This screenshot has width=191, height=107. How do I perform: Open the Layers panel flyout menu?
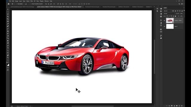[184, 8]
